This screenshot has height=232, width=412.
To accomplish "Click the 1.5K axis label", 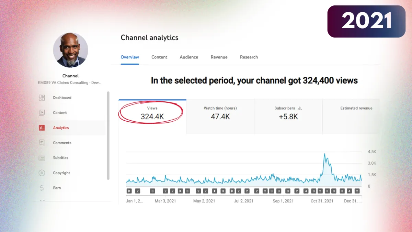I will point(372,175).
